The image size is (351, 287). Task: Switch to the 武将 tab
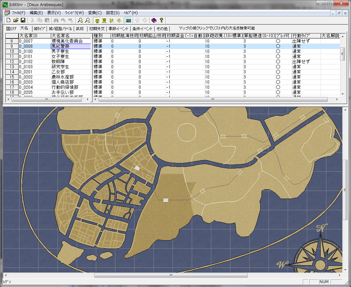(80, 29)
